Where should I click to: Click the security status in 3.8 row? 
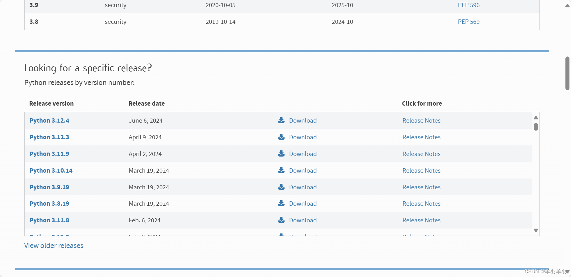pyautogui.click(x=116, y=22)
